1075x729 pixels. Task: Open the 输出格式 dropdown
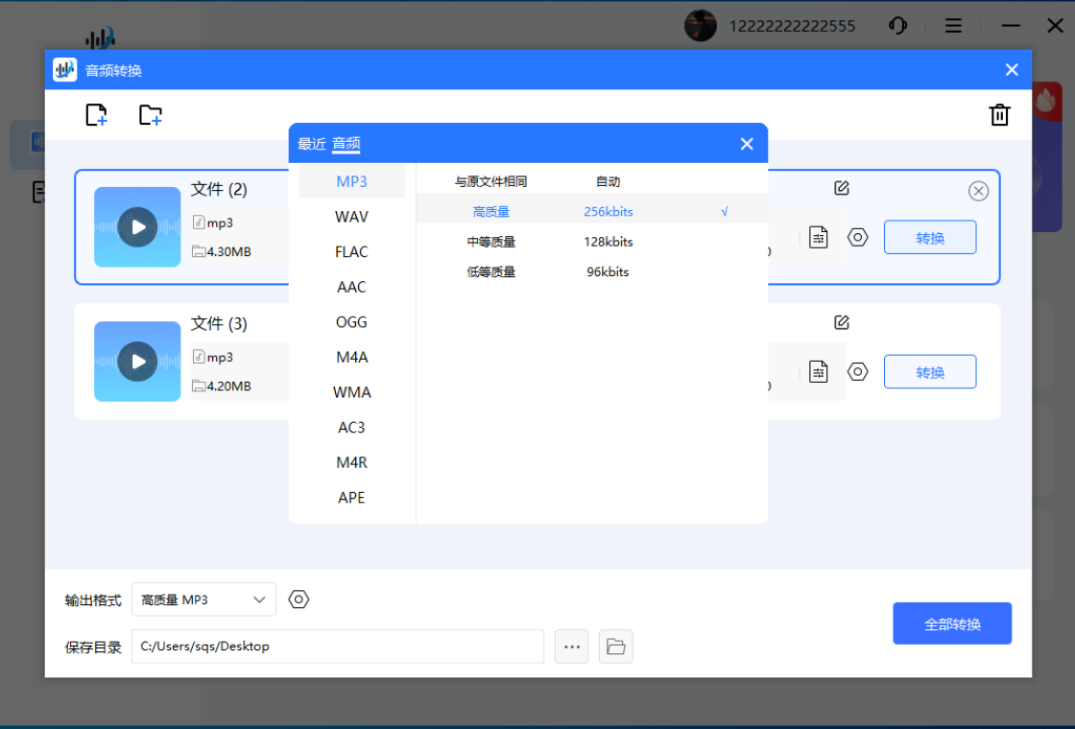[x=203, y=599]
